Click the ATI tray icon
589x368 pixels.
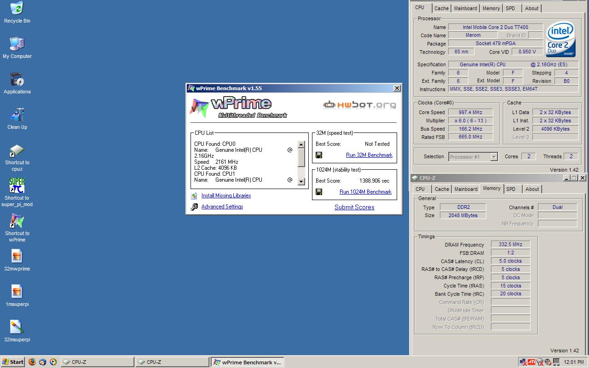coord(531,362)
